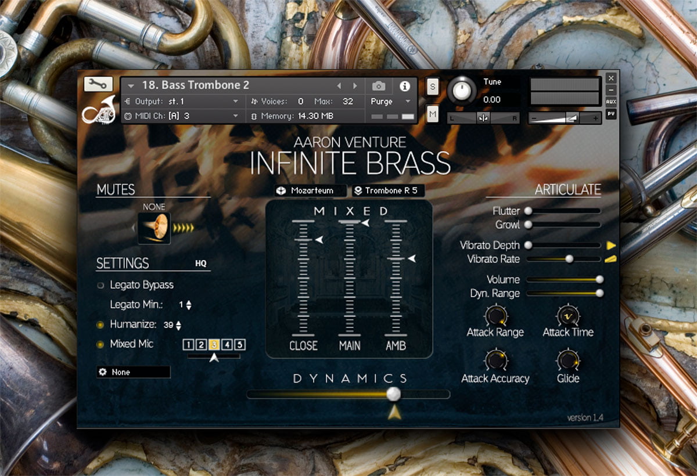
Task: Click the yellow arrows next to the mute
Action: point(184,228)
